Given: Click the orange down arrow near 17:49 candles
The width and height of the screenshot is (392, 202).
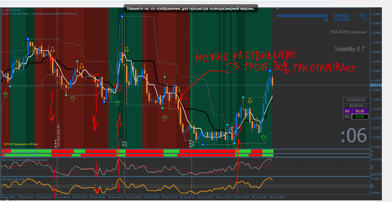Looking at the screenshot, I should coord(250,101).
